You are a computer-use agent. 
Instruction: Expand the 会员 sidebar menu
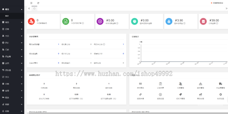coord(12,36)
